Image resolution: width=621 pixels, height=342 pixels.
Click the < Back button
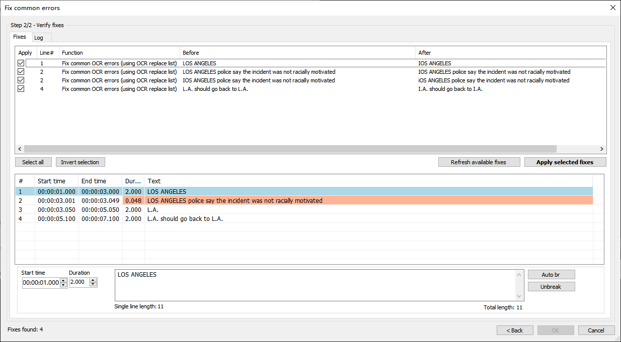tap(515, 330)
